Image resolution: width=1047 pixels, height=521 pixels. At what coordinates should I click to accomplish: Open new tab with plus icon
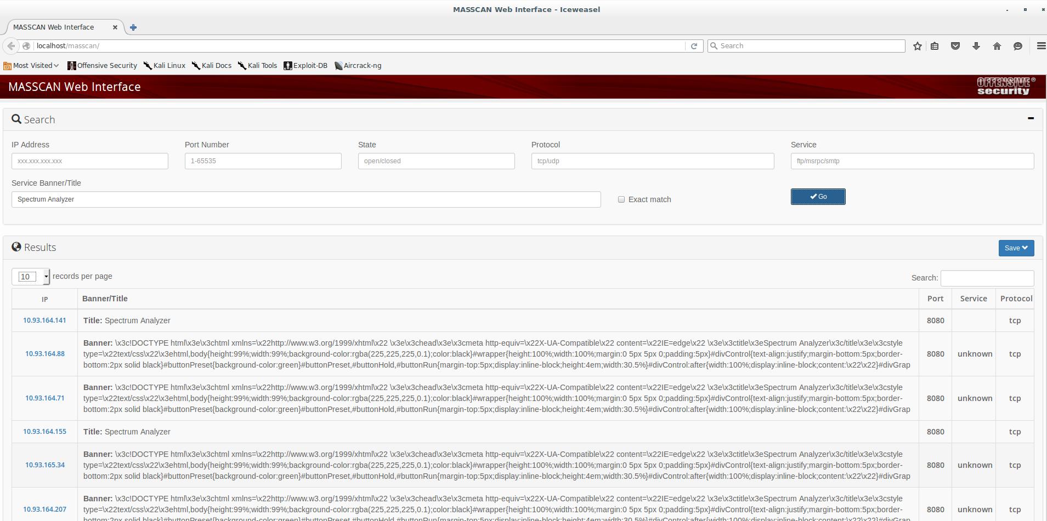tap(133, 27)
